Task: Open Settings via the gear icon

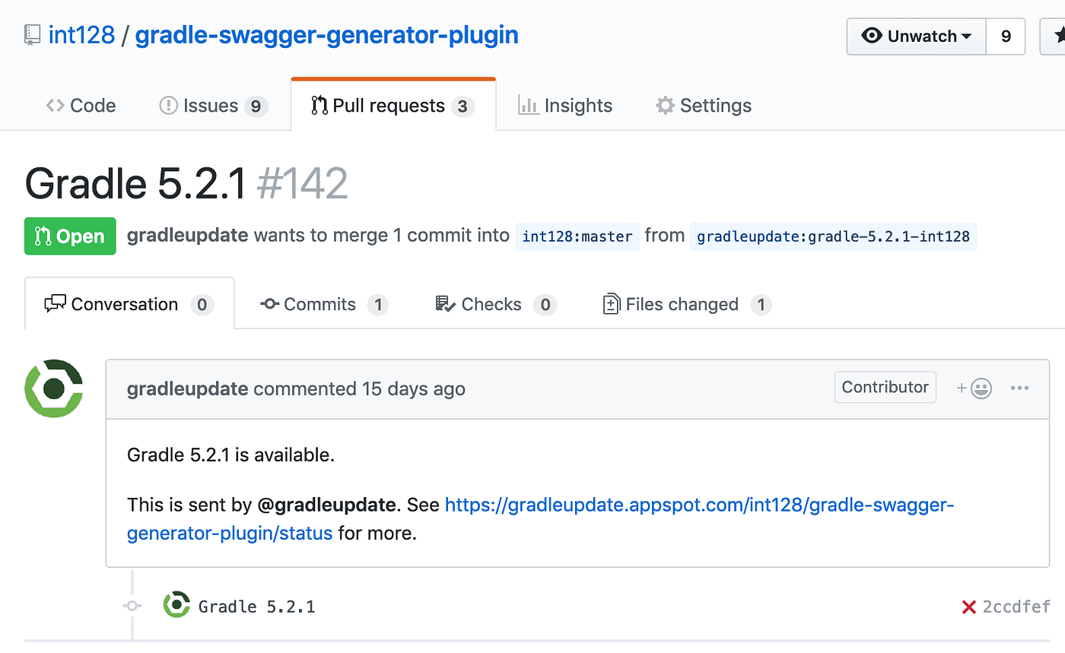Action: 663,105
